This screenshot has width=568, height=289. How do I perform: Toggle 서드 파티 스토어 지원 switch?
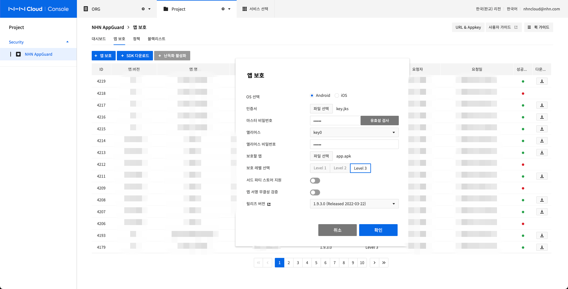tap(315, 181)
